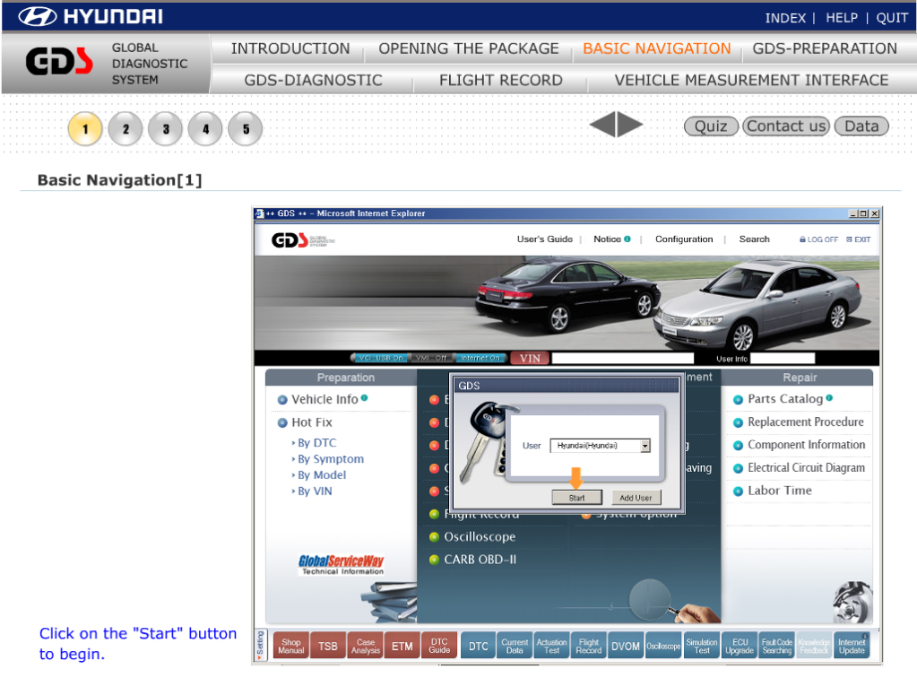Image resolution: width=917 pixels, height=678 pixels.
Task: Open the TSB tool in bottom toolbar
Action: click(328, 646)
